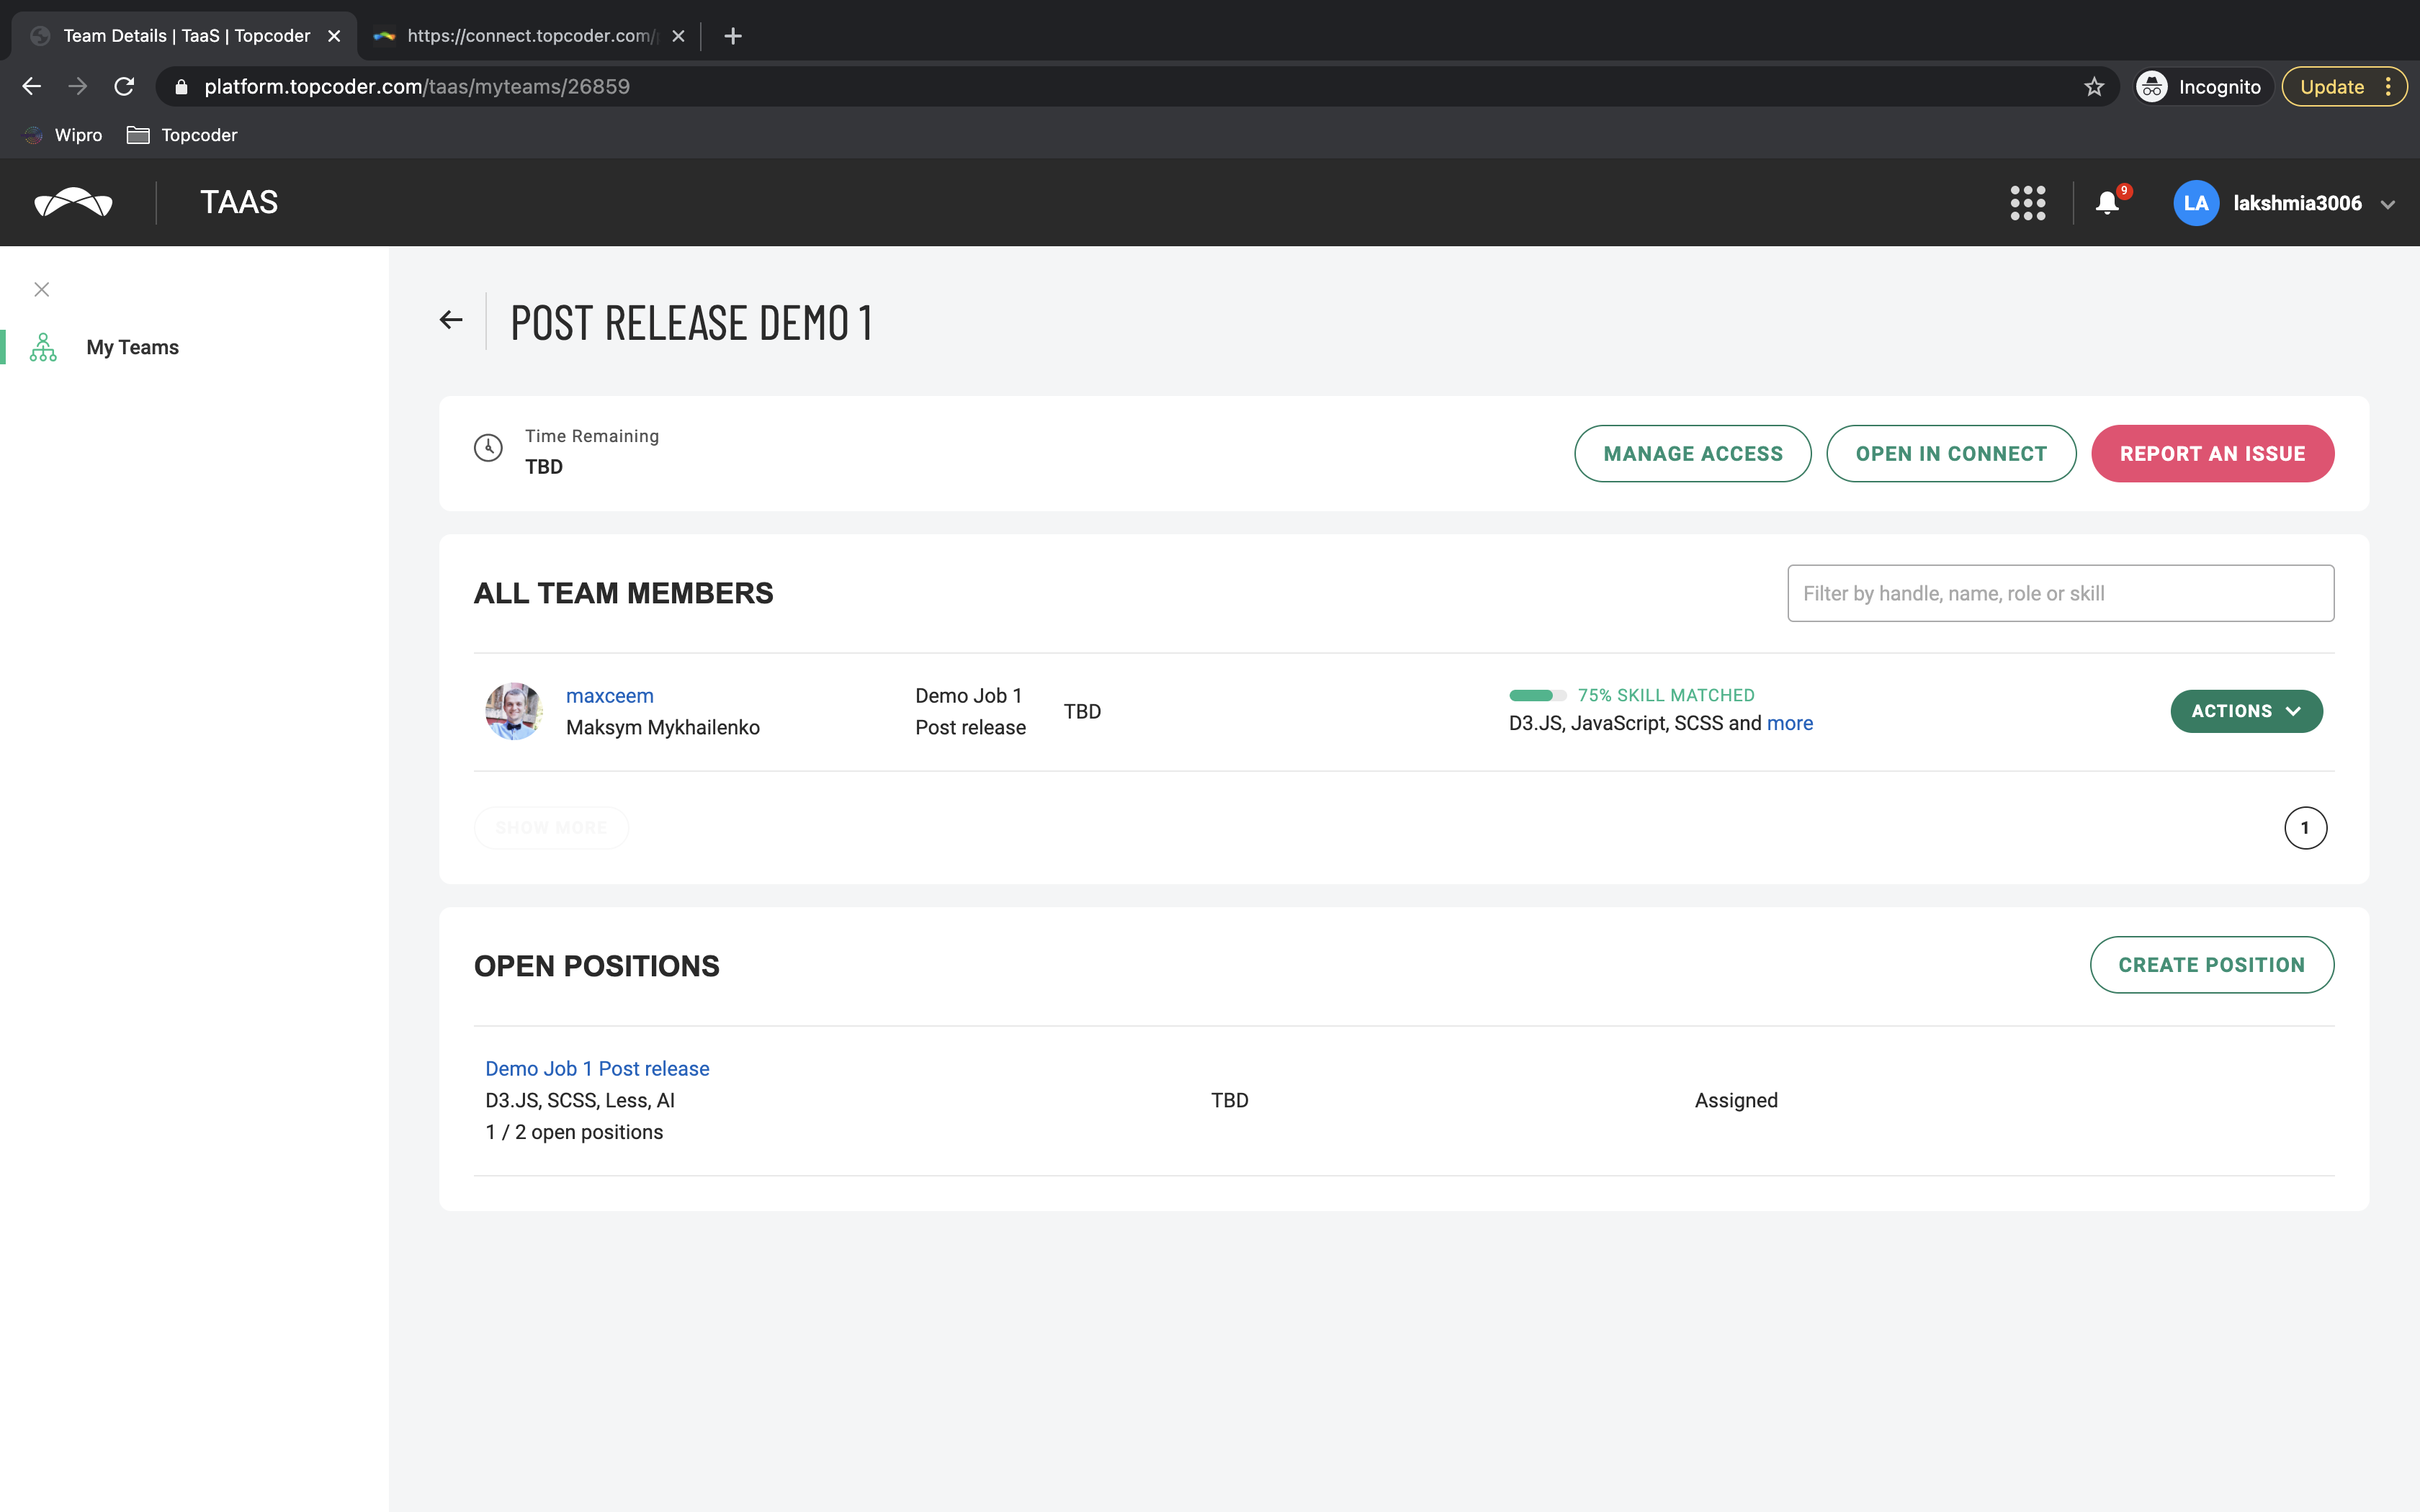Reload the page
The height and width of the screenshot is (1512, 2420).
click(124, 87)
